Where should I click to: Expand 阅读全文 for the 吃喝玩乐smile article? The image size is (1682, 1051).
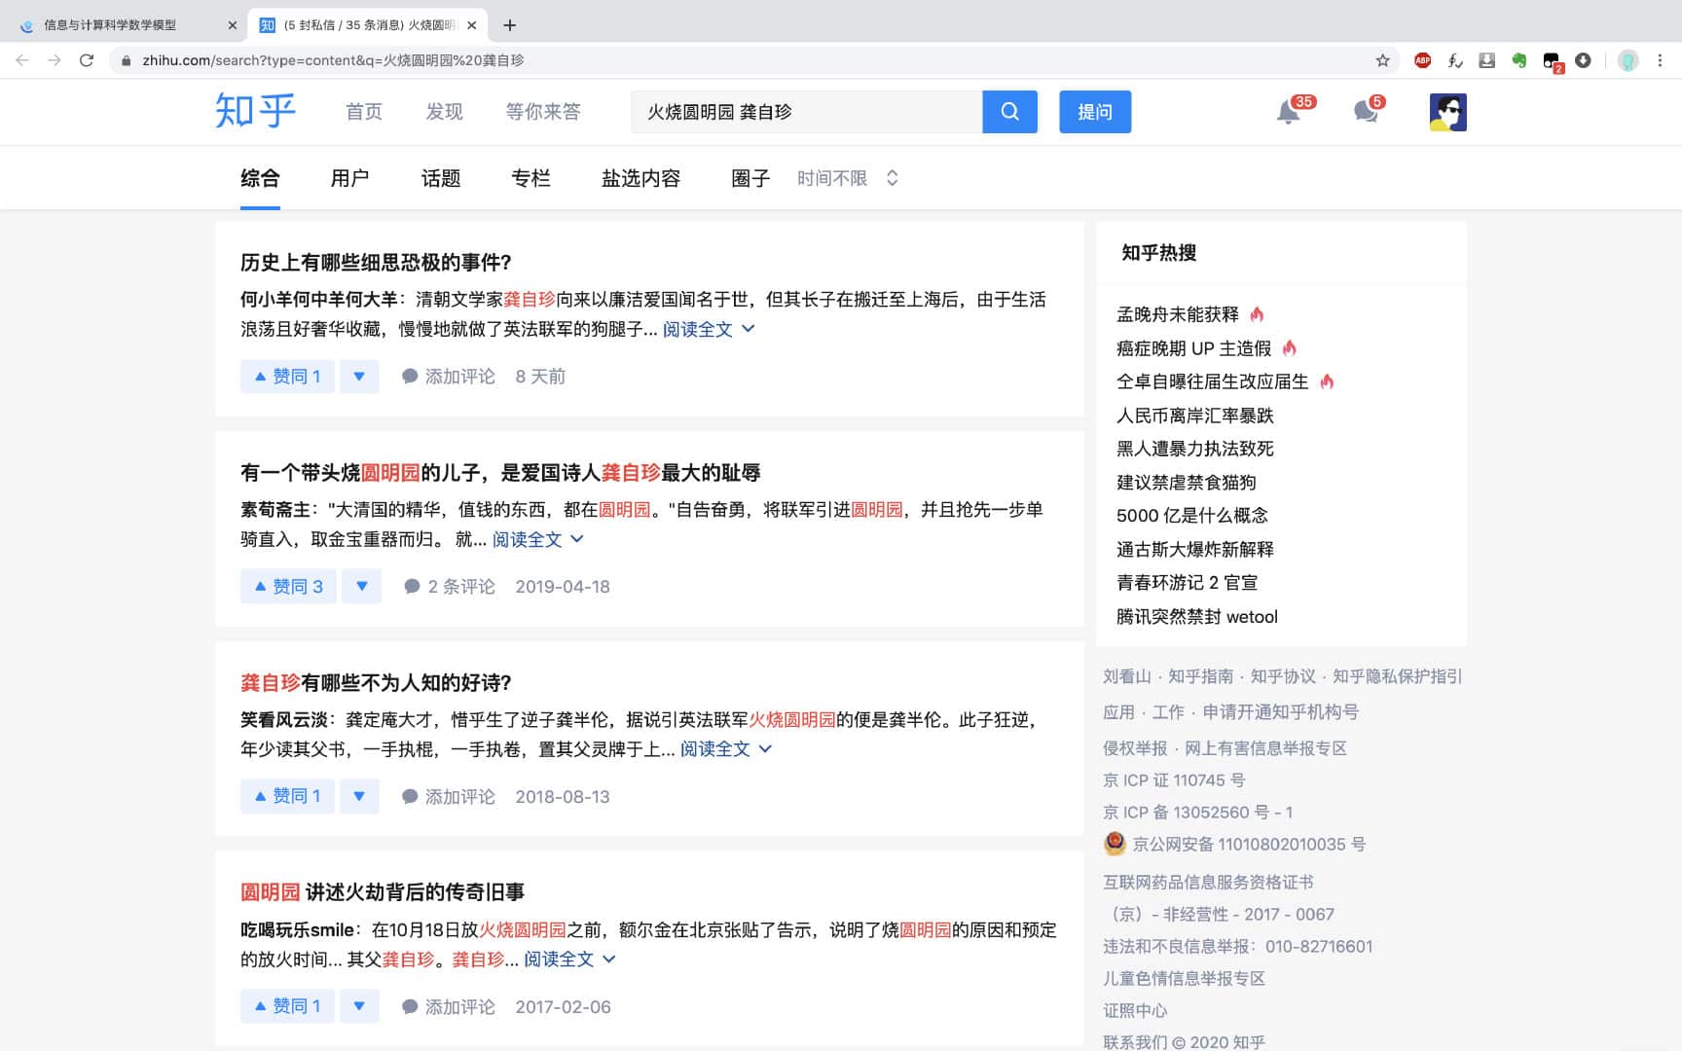coord(569,960)
